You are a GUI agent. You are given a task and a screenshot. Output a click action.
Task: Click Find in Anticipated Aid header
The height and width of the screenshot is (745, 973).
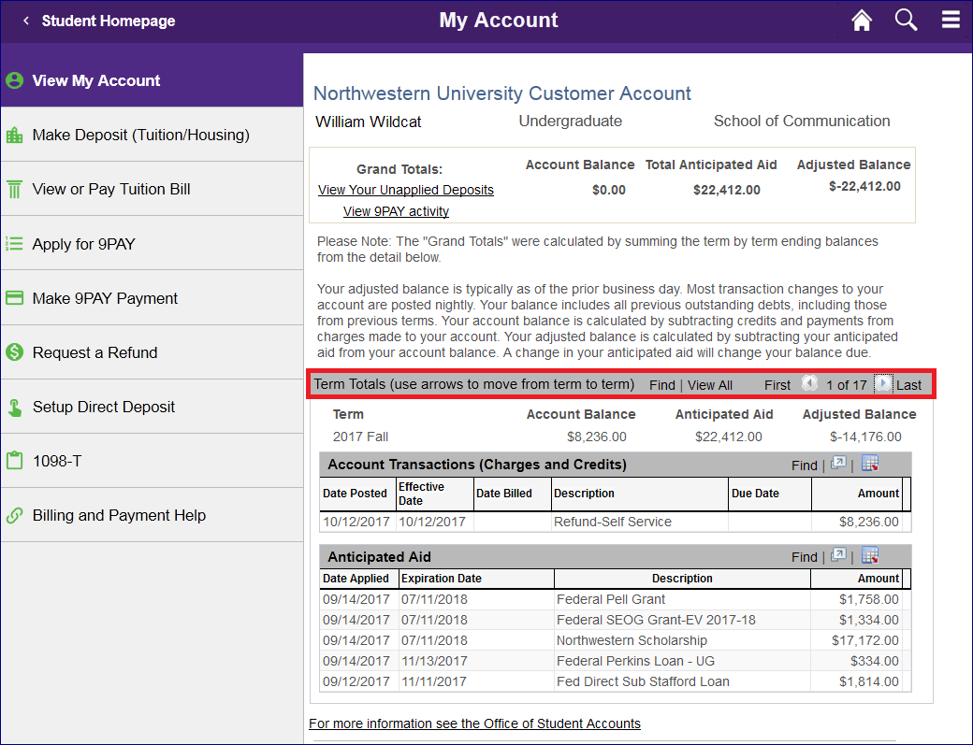click(805, 557)
